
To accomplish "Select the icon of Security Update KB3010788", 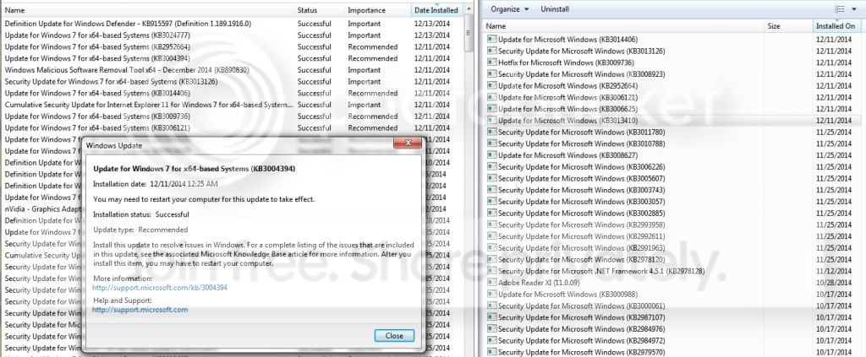I will click(492, 143).
